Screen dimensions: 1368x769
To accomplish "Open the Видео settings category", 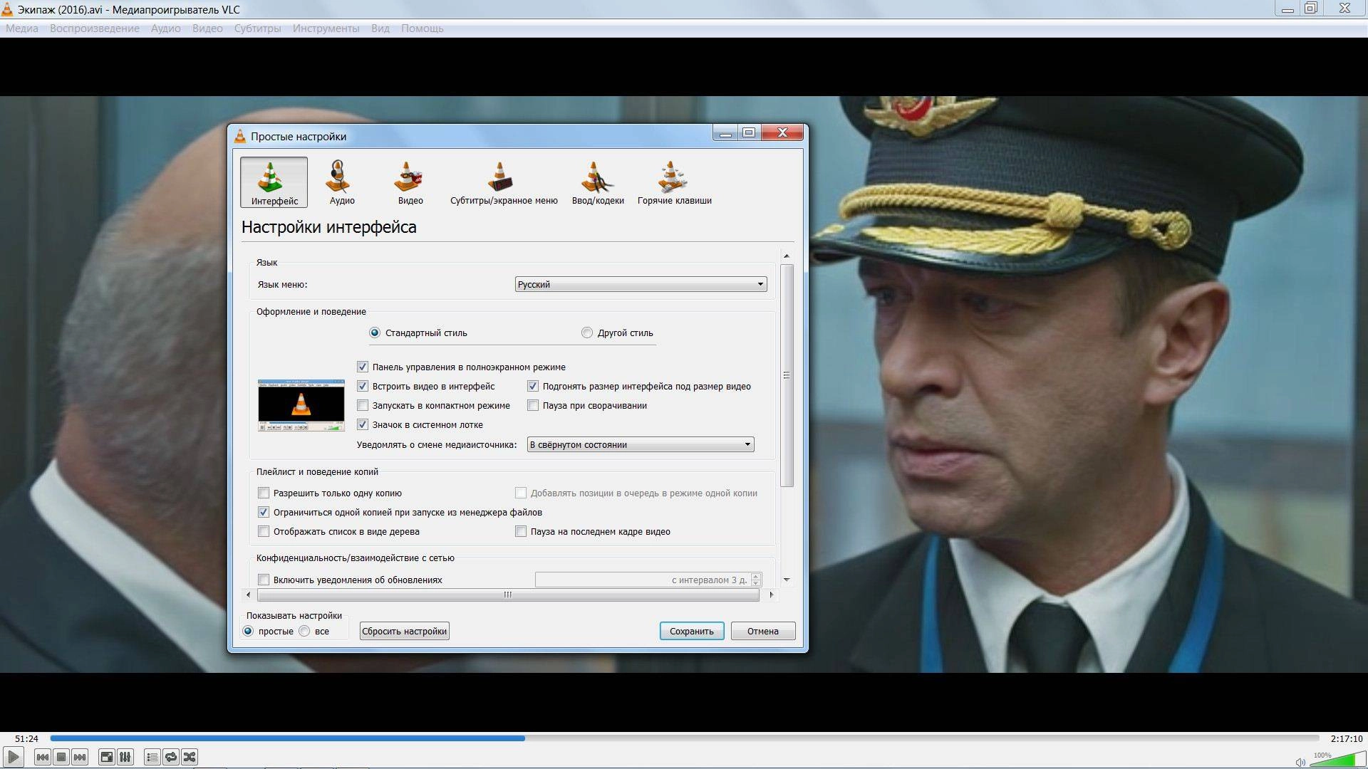I will (x=410, y=182).
